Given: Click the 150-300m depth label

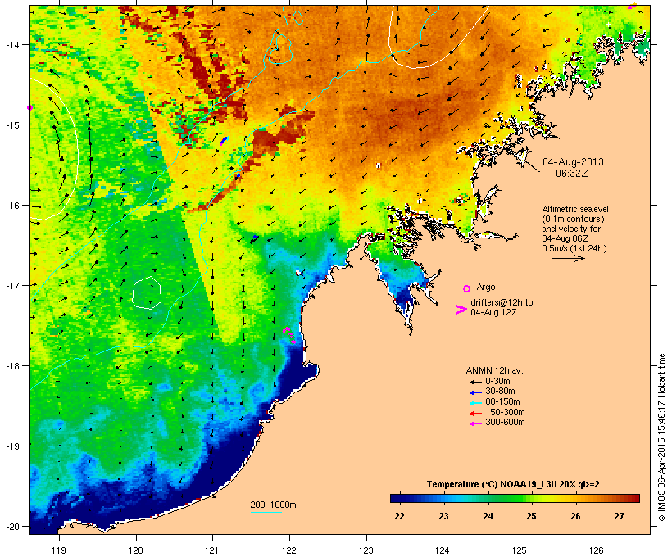Looking at the screenshot, I should coord(505,412).
